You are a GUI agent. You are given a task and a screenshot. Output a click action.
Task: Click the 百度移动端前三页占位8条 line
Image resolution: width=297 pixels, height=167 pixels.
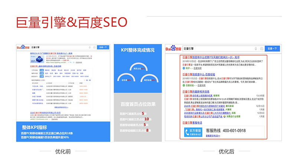pyautogui.click(x=136, y=131)
